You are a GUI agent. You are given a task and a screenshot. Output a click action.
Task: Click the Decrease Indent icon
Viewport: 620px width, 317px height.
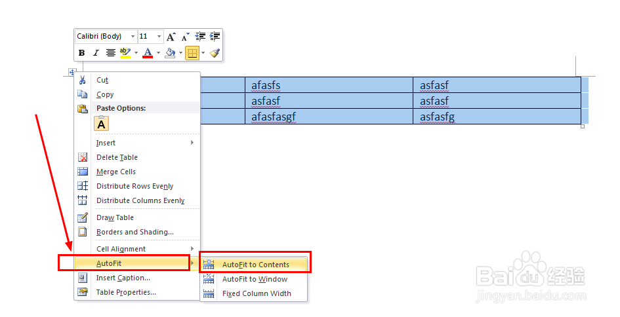click(200, 37)
